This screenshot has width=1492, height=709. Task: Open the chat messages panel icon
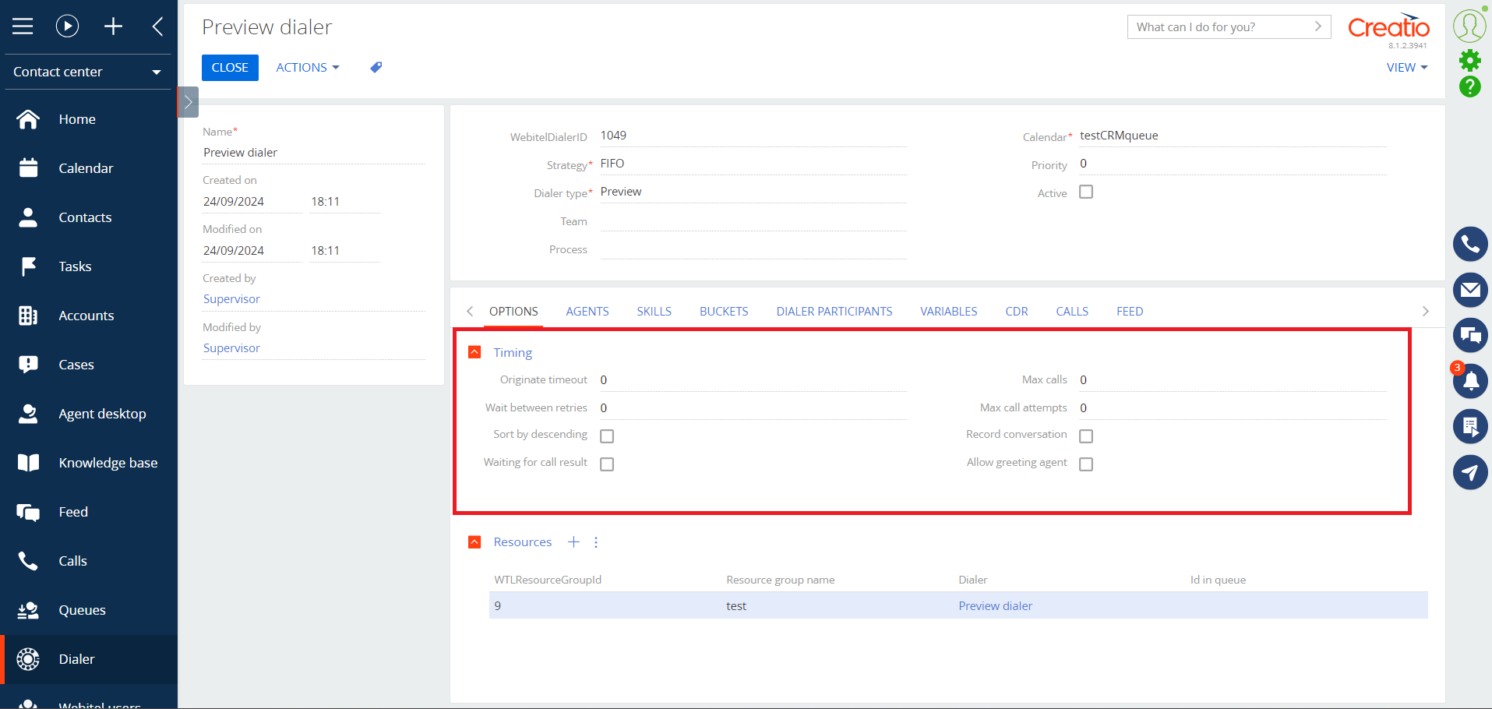(x=1470, y=335)
